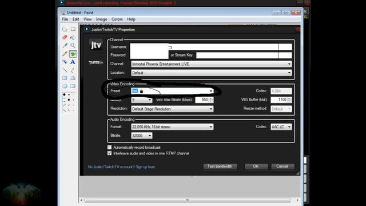Pick the Pick Color eyedropper tool
The height and width of the screenshot is (206, 366).
point(65,46)
